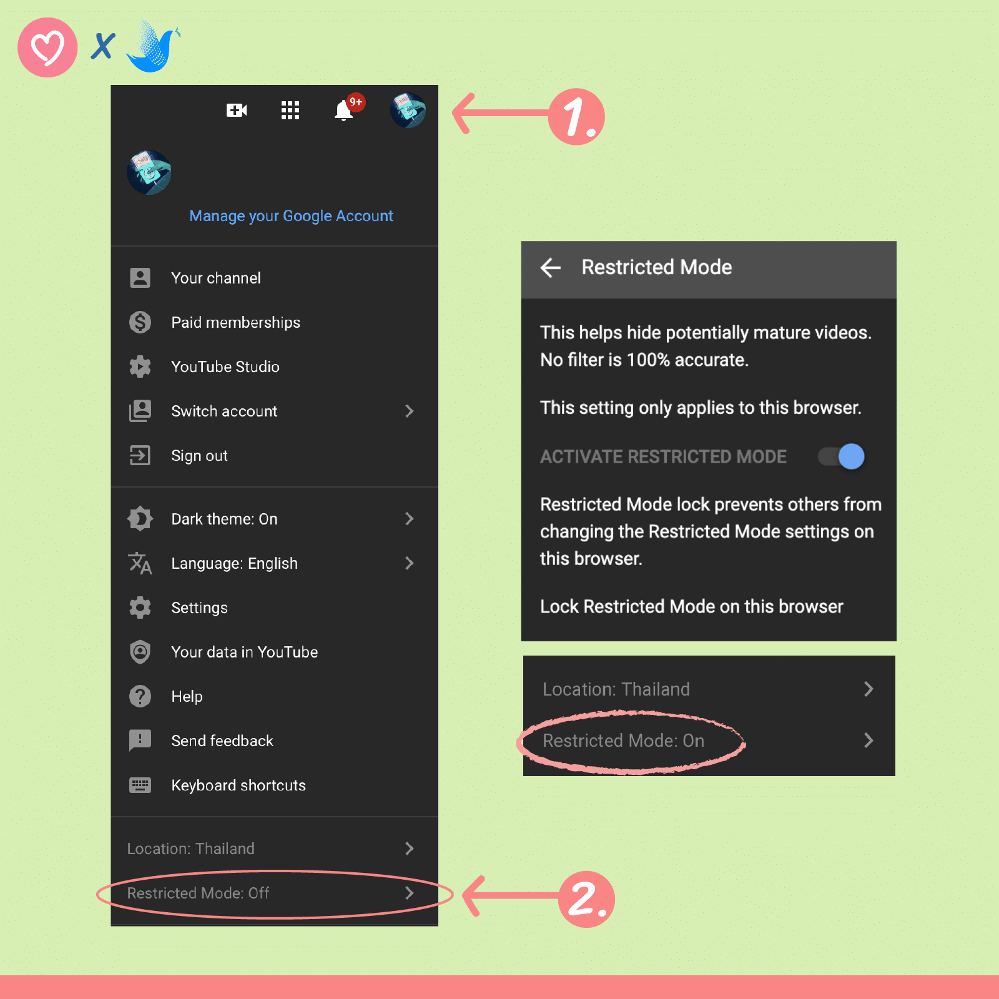
Task: Click the Dark theme icon
Action: click(140, 519)
